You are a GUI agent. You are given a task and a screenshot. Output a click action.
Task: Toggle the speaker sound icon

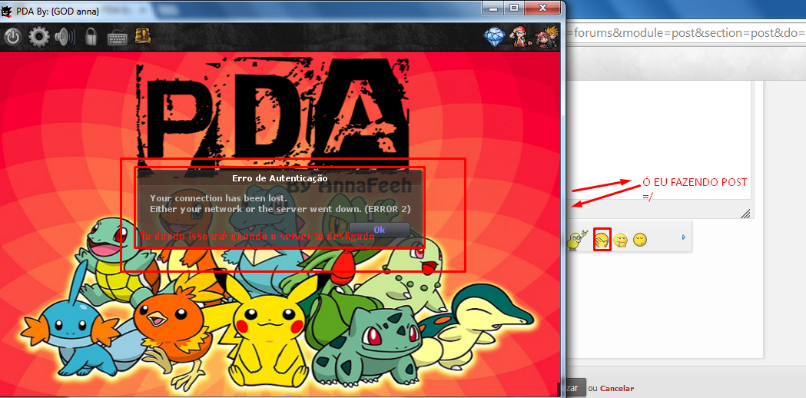(x=65, y=37)
